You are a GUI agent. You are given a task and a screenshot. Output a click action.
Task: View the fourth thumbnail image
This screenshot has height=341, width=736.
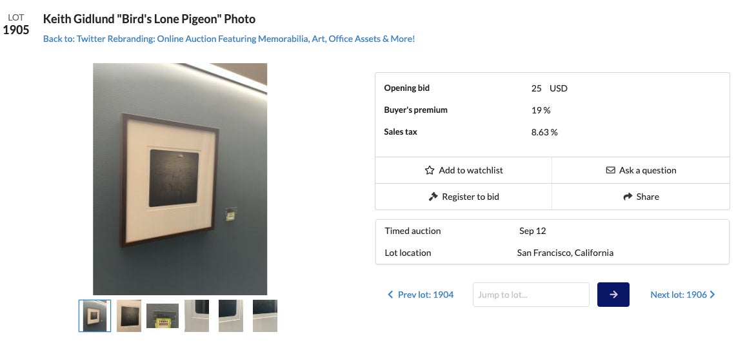pos(197,316)
